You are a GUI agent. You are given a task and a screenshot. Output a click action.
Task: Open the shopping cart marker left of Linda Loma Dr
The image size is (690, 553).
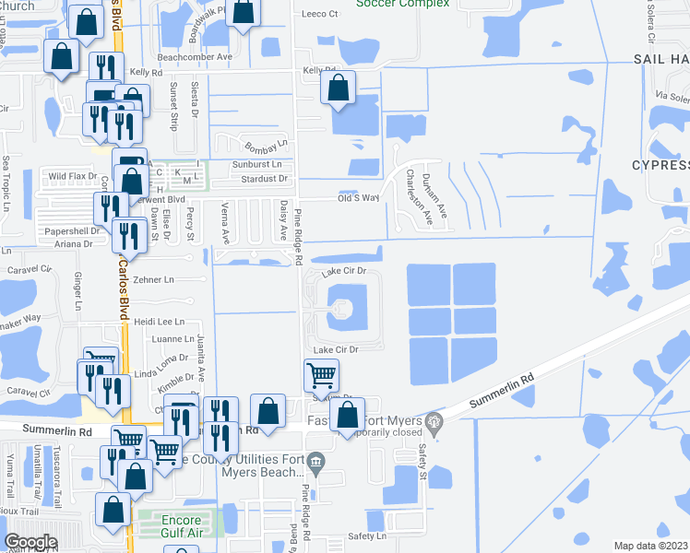point(101,355)
